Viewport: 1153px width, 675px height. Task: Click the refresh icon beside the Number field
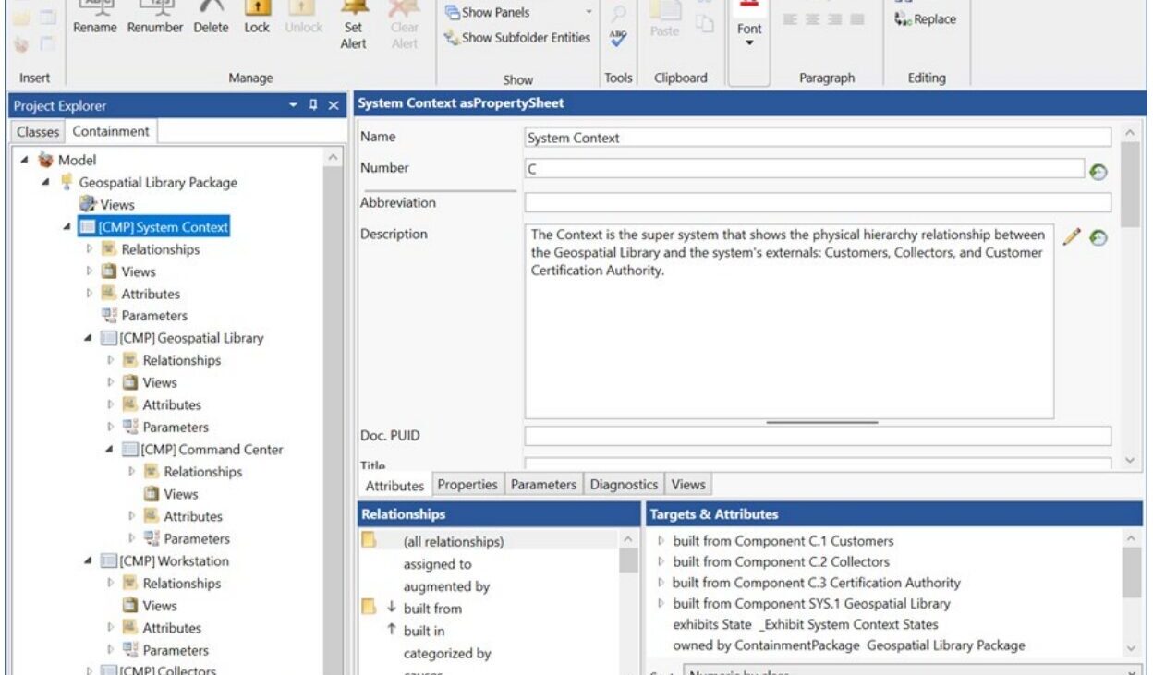(x=1098, y=172)
